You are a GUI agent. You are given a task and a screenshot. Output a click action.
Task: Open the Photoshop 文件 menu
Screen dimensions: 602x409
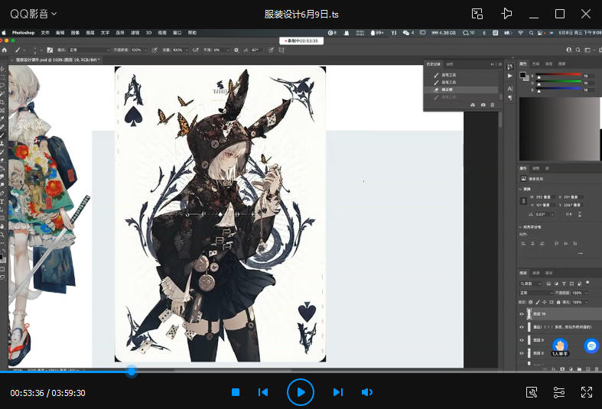click(44, 33)
